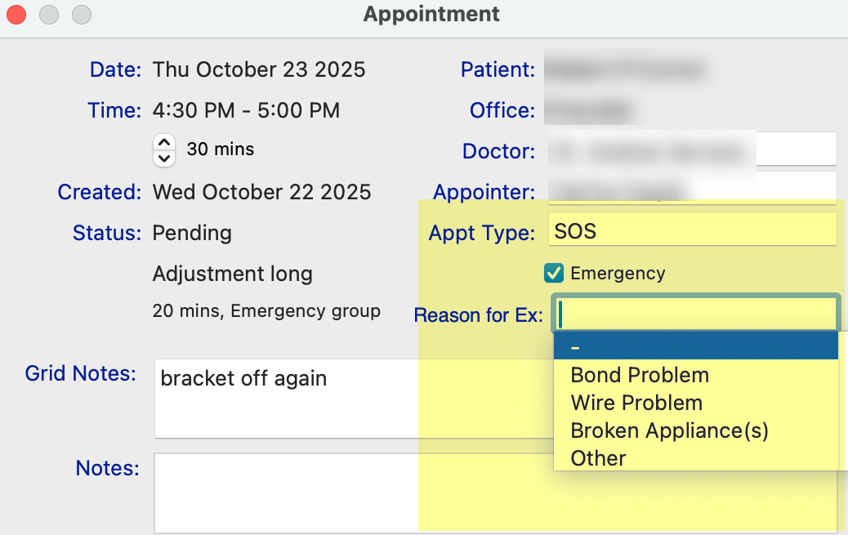The height and width of the screenshot is (535, 848).
Task: Select Broken Appliance(s) from the dropdown
Action: (669, 430)
